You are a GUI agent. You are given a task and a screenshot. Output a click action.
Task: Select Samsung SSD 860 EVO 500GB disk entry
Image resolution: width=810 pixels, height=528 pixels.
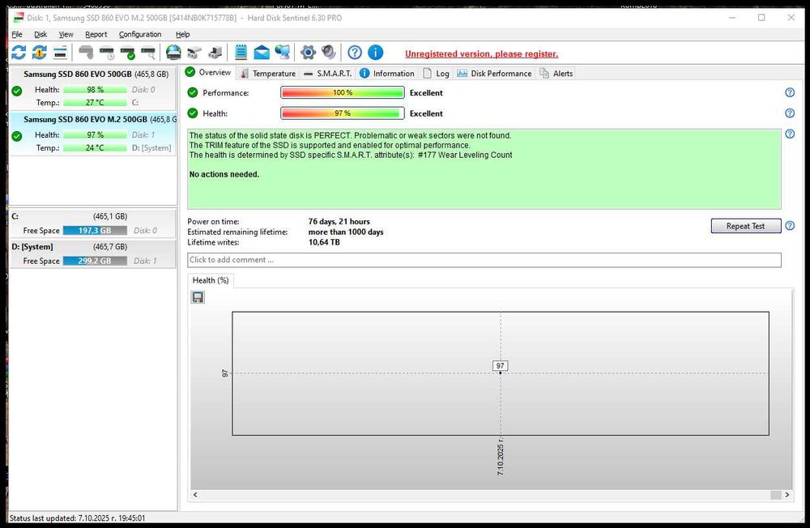tap(93, 87)
